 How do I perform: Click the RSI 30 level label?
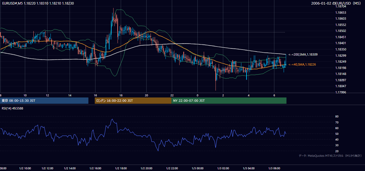coord(337,145)
